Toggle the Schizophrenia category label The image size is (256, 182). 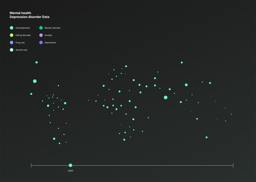(x=23, y=28)
